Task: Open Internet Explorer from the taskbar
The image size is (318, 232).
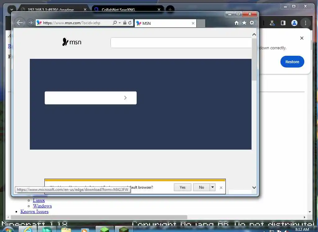Action: (x=28, y=230)
